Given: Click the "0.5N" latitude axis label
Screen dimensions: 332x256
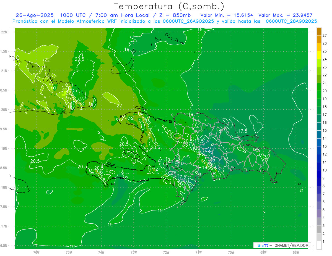Looking at the screenshot, I should tap(4, 90).
